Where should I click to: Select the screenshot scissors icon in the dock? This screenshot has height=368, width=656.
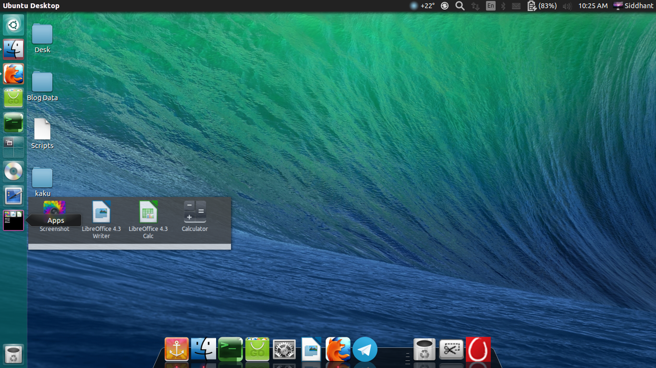coord(451,350)
